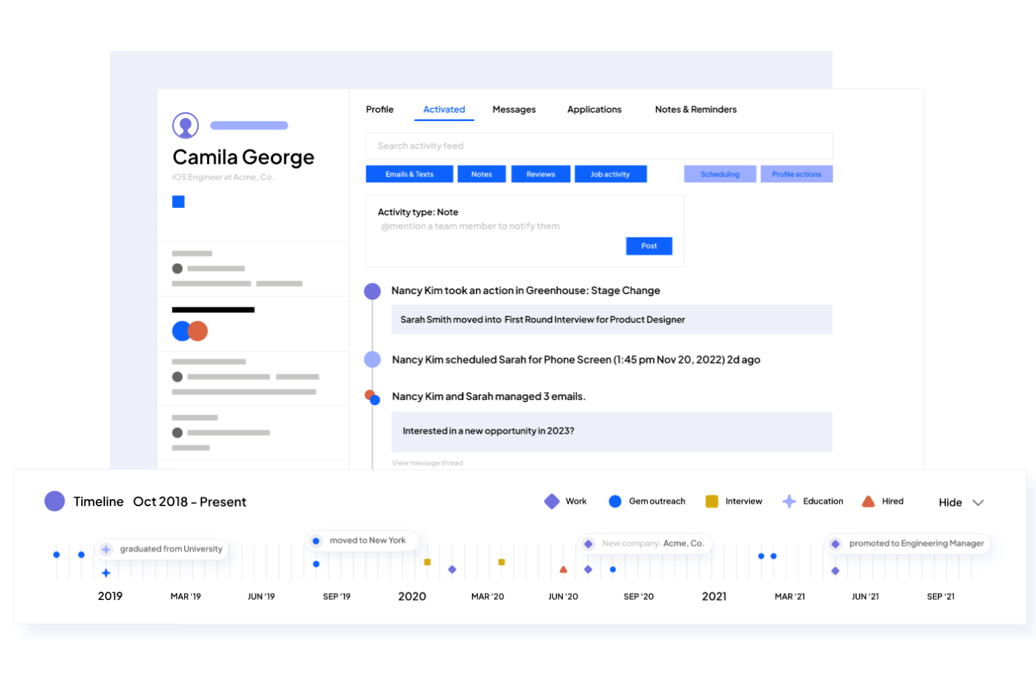1036x691 pixels.
Task: Click the orange-blue dots beside managed 3 emails
Action: click(372, 398)
